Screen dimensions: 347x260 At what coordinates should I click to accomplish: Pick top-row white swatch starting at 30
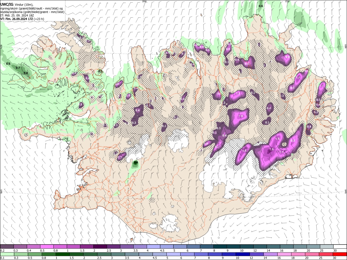click(x=340, y=247)
